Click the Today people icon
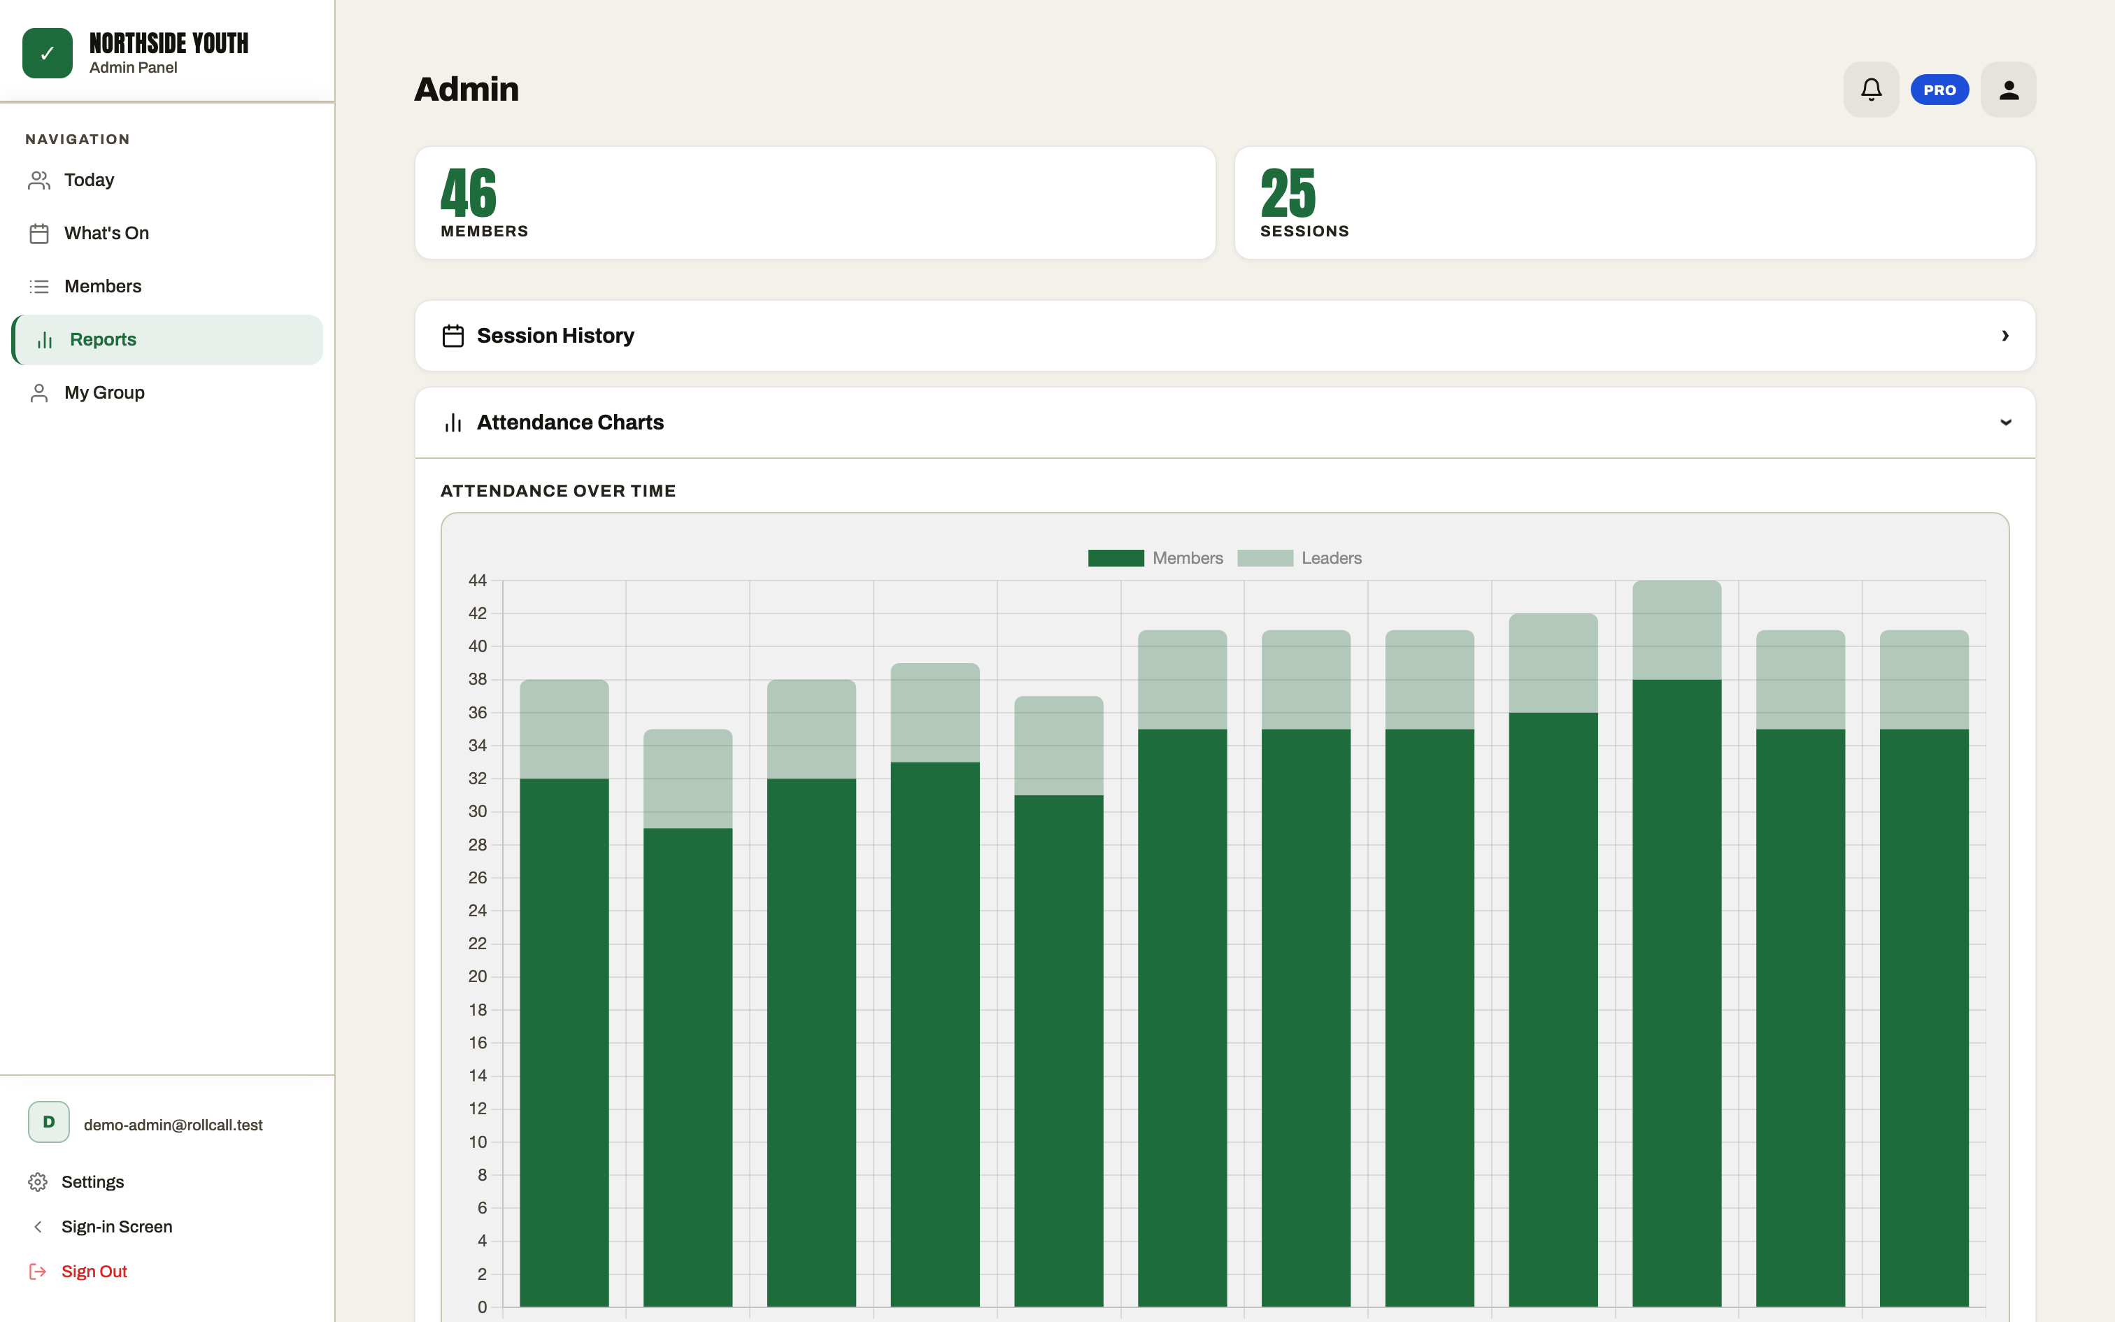Viewport: 2115px width, 1322px height. pos(39,180)
